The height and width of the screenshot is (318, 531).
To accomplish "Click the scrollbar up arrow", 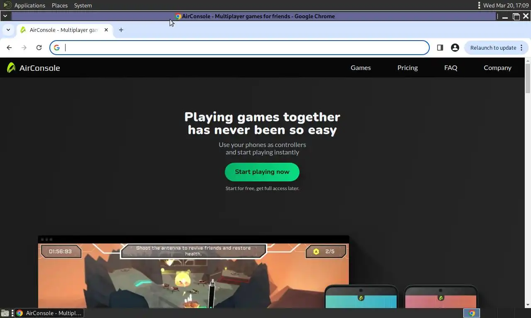I will (x=528, y=61).
